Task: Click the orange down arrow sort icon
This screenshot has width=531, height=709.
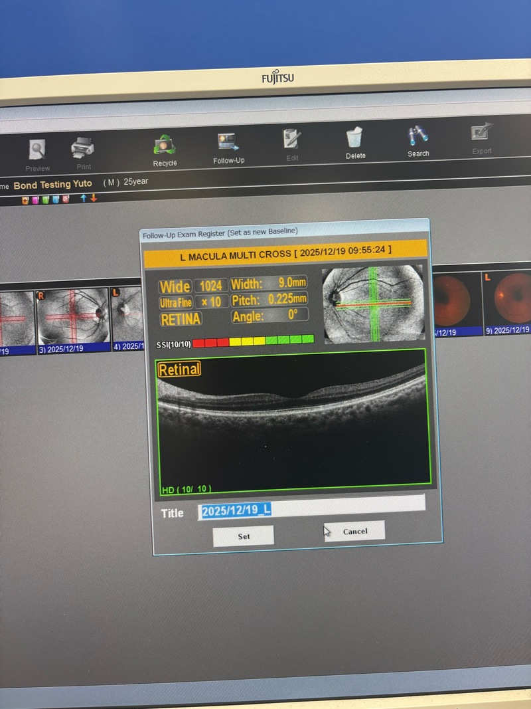Action: point(94,198)
